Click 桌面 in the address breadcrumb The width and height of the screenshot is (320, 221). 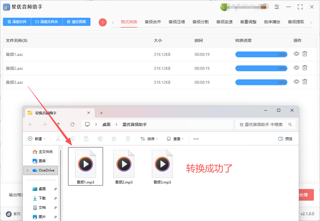[106, 124]
